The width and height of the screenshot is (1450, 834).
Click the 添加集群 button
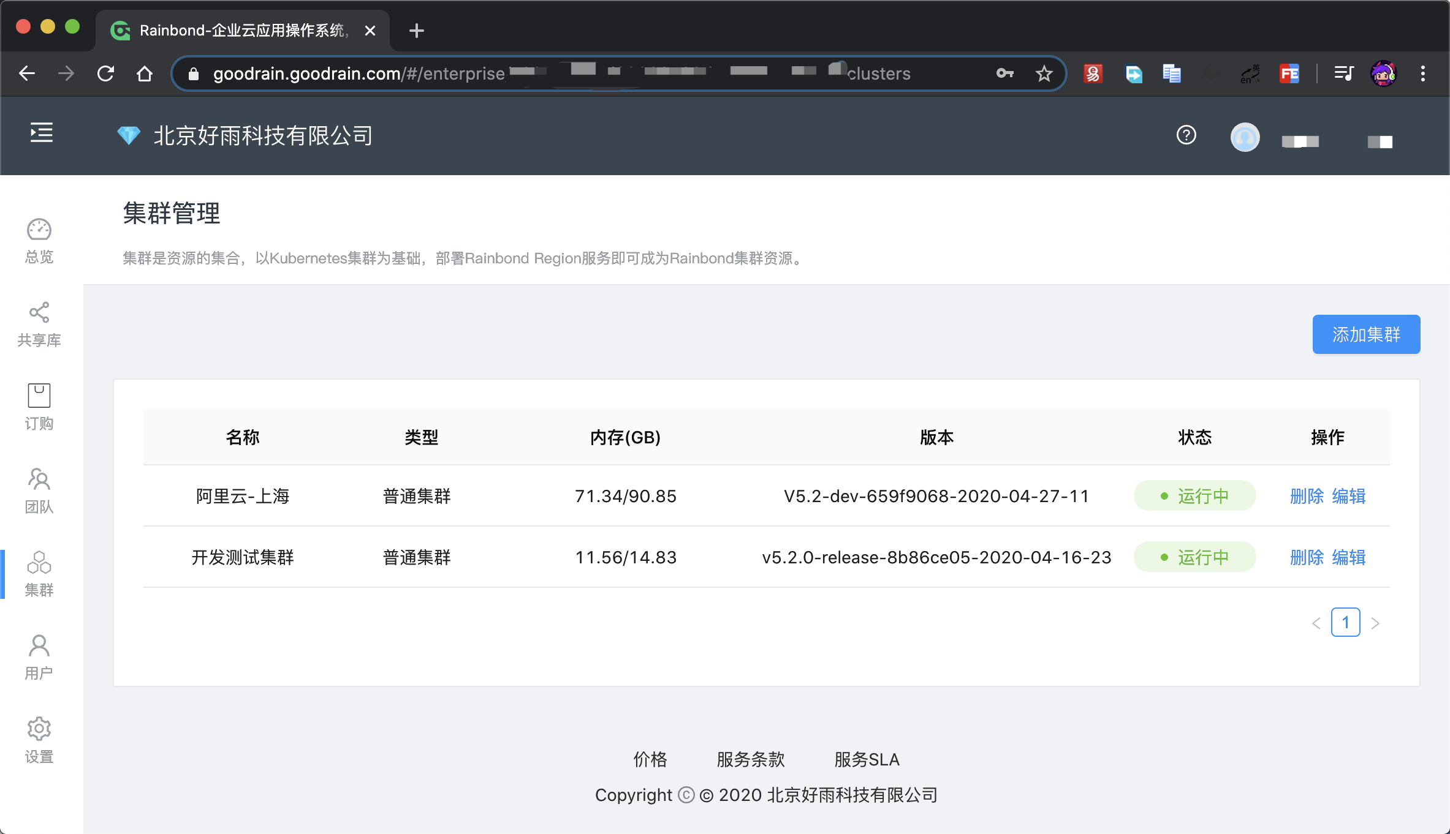(1366, 334)
